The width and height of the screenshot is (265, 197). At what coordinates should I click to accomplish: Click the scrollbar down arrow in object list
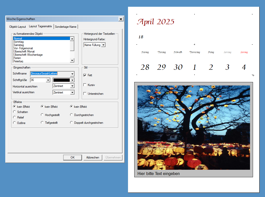(x=72, y=60)
